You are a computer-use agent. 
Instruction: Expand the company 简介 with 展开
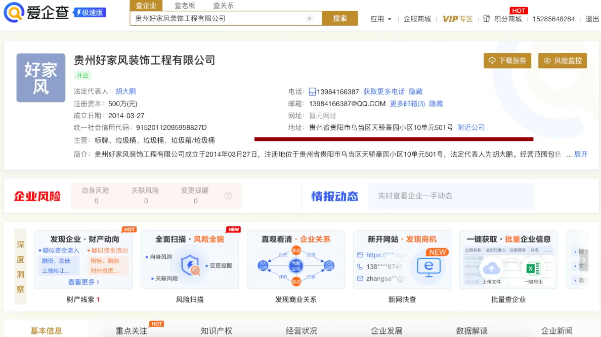581,154
